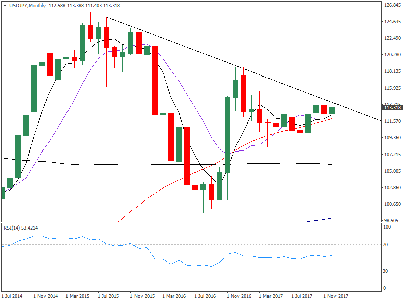Open the chart dropdown arrow beside USDJPY

tap(4, 5)
